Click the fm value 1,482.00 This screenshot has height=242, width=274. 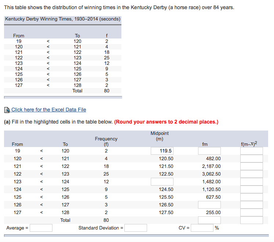coord(211,182)
